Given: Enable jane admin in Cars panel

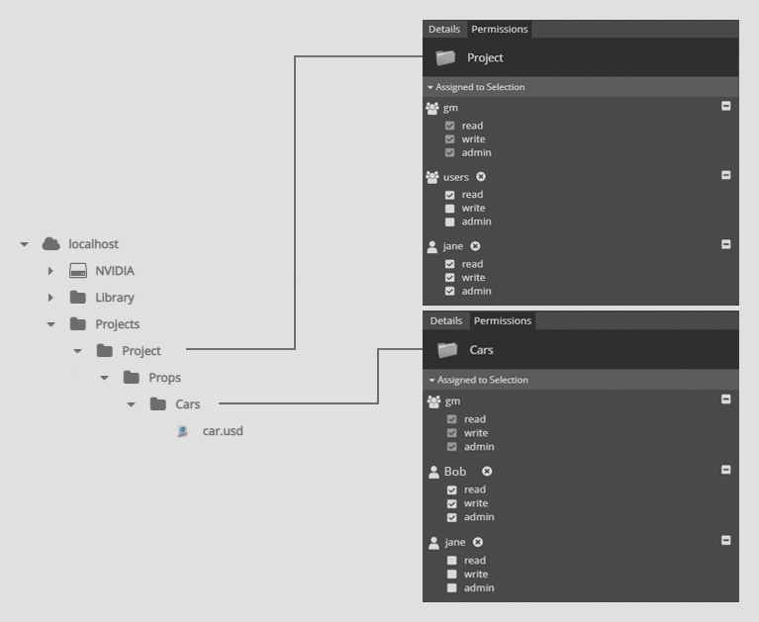Looking at the screenshot, I should [451, 588].
